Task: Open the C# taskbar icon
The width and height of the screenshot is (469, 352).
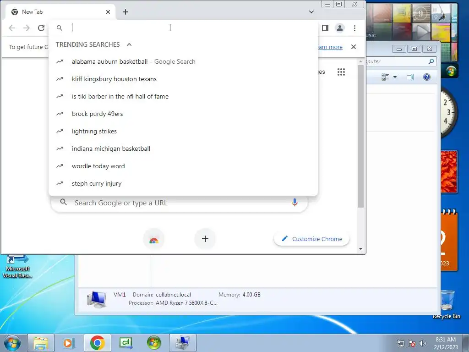Action: click(x=125, y=343)
